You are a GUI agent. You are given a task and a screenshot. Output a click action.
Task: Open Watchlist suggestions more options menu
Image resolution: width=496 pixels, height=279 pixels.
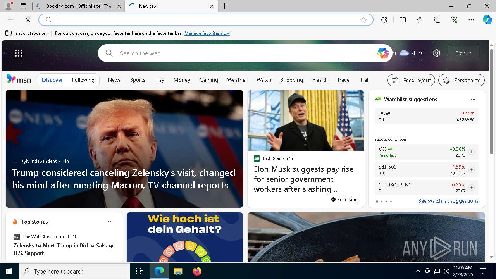pyautogui.click(x=473, y=99)
